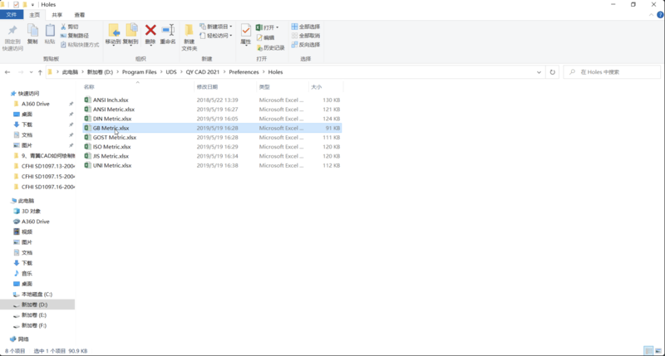Click the red Delete (删除) icon
665x356 pixels.
pyautogui.click(x=150, y=34)
